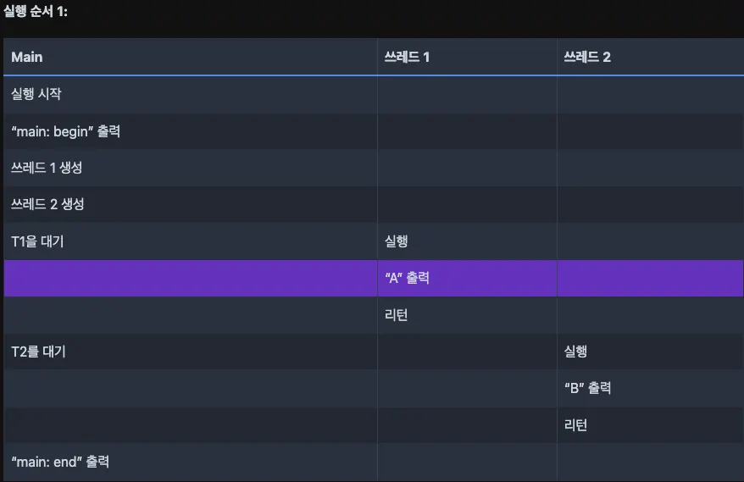Viewport: 744px width, 482px height.
Task: Click the T1을 대기 cell
Action: pos(191,241)
